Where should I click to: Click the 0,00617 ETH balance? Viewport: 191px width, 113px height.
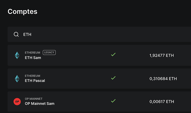tap(162, 102)
